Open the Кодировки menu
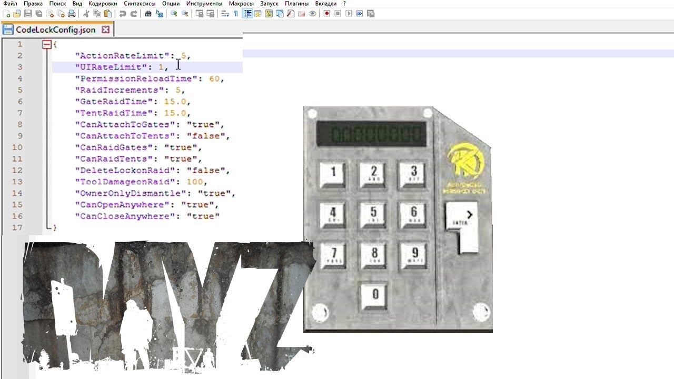 pos(103,4)
